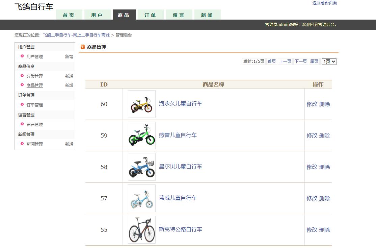Switch to the 留言 tab
Screen dimensions: 376x248
pos(179,15)
